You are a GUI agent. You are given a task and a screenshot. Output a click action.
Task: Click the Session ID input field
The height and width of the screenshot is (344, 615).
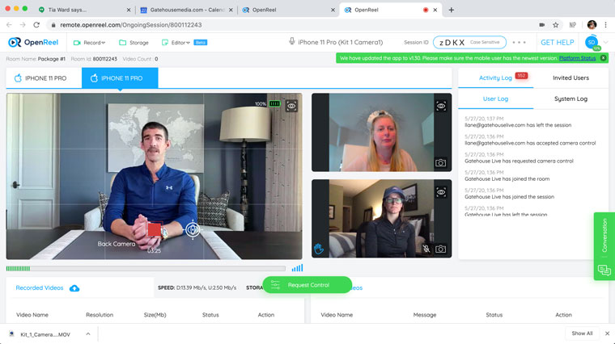coord(469,42)
